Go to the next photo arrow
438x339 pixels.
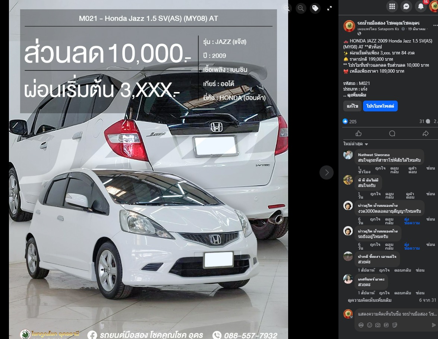click(327, 172)
